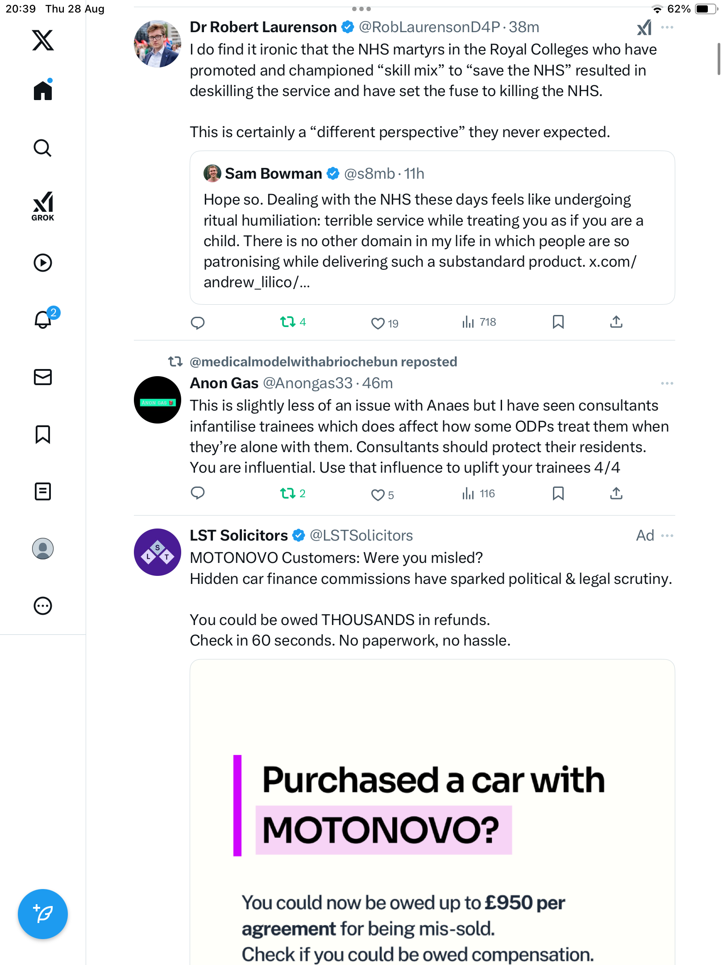Bookmark the Anon Gas post
723x965 pixels.
[558, 494]
